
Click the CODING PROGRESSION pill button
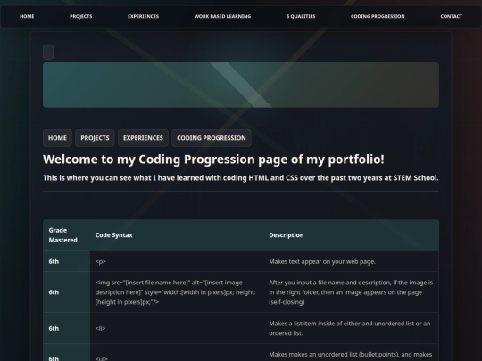212,138
